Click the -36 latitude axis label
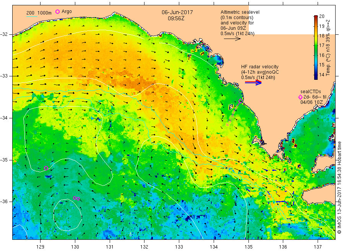 pos(4,202)
